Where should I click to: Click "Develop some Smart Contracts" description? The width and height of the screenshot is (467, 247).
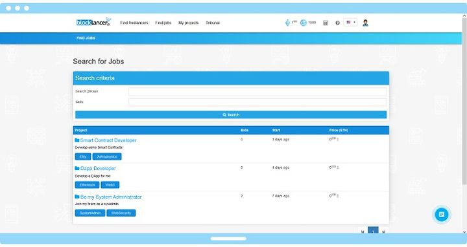(x=99, y=147)
